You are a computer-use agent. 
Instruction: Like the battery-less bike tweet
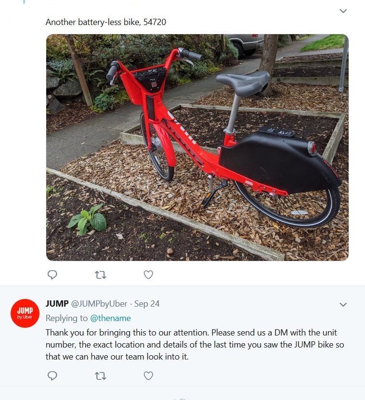(148, 275)
